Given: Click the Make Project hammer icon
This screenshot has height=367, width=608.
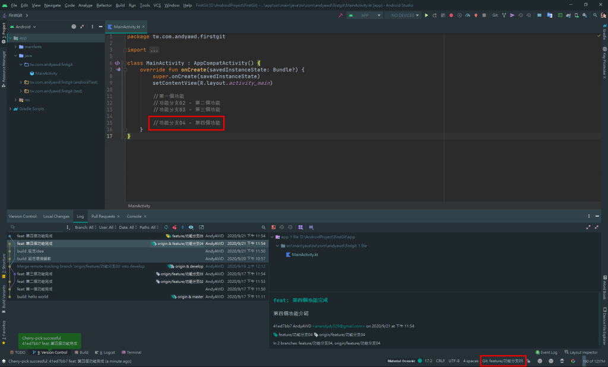Looking at the screenshot, I should (340, 15).
